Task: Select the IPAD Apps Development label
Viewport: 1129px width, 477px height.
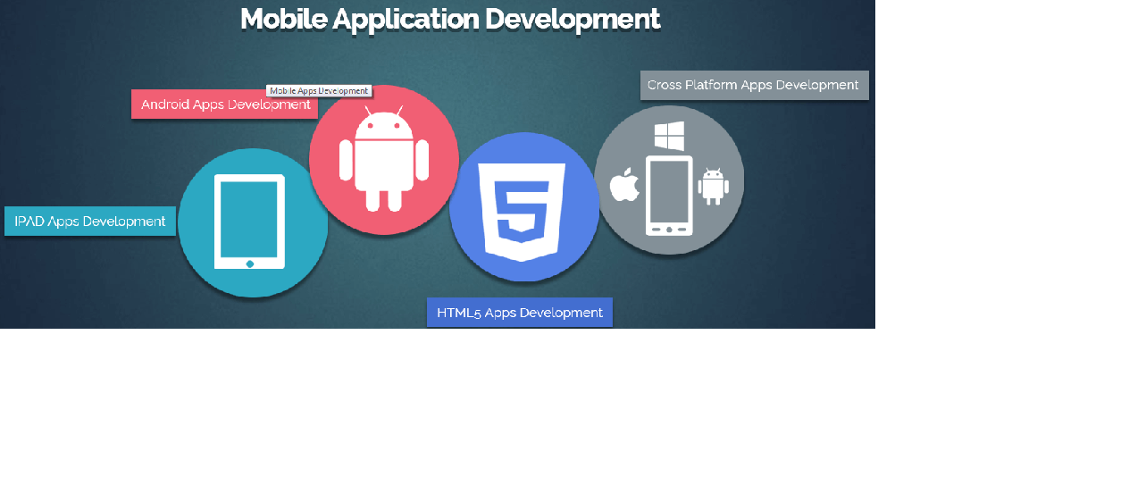Action: coord(89,222)
